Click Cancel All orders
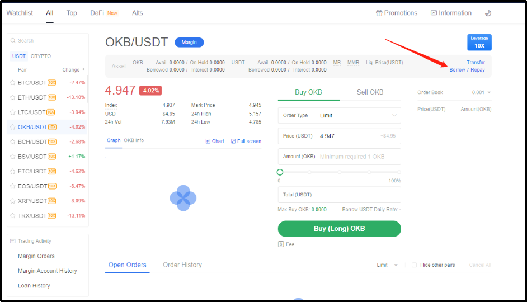 (480, 265)
